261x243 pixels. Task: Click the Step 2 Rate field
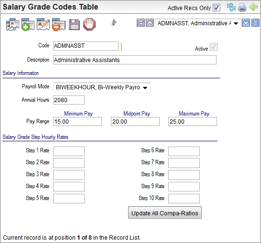pyautogui.click(x=69, y=163)
